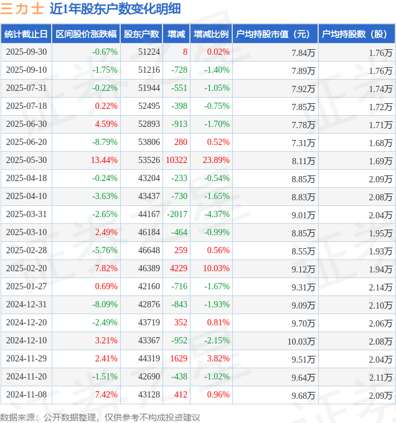Select the 10.03万 average holding value cell
The height and width of the screenshot is (423, 396).
point(301,341)
